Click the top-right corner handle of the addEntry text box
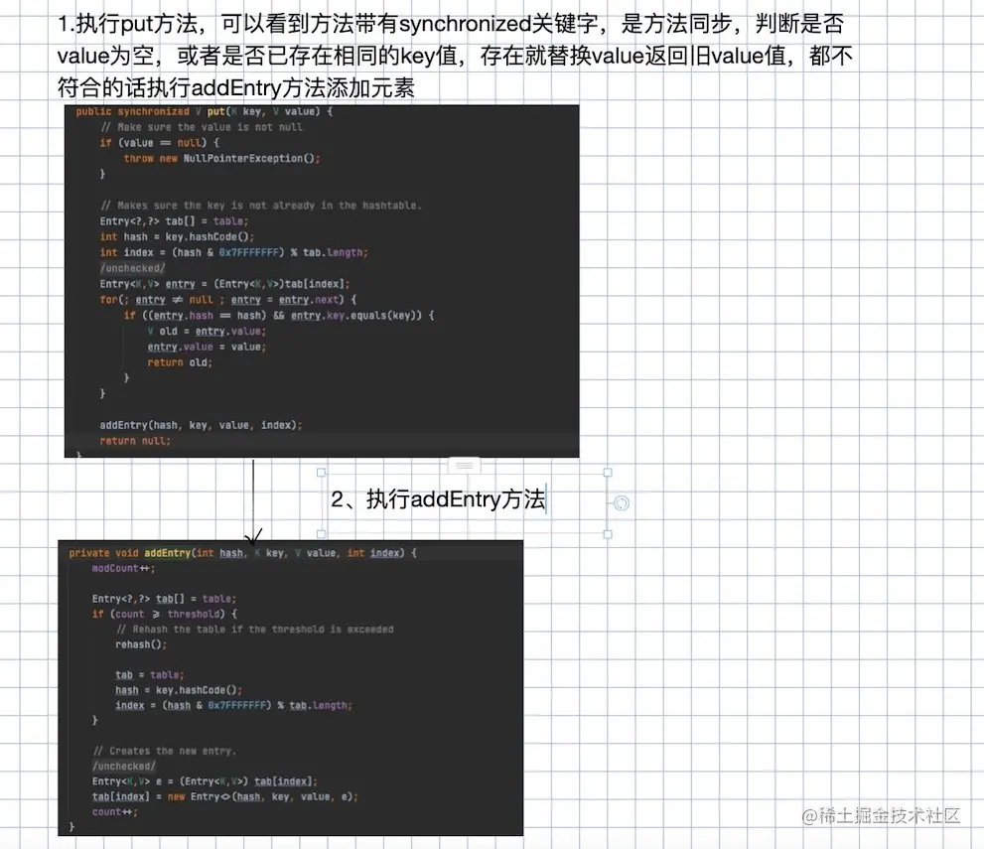This screenshot has height=849, width=984. pyautogui.click(x=608, y=473)
